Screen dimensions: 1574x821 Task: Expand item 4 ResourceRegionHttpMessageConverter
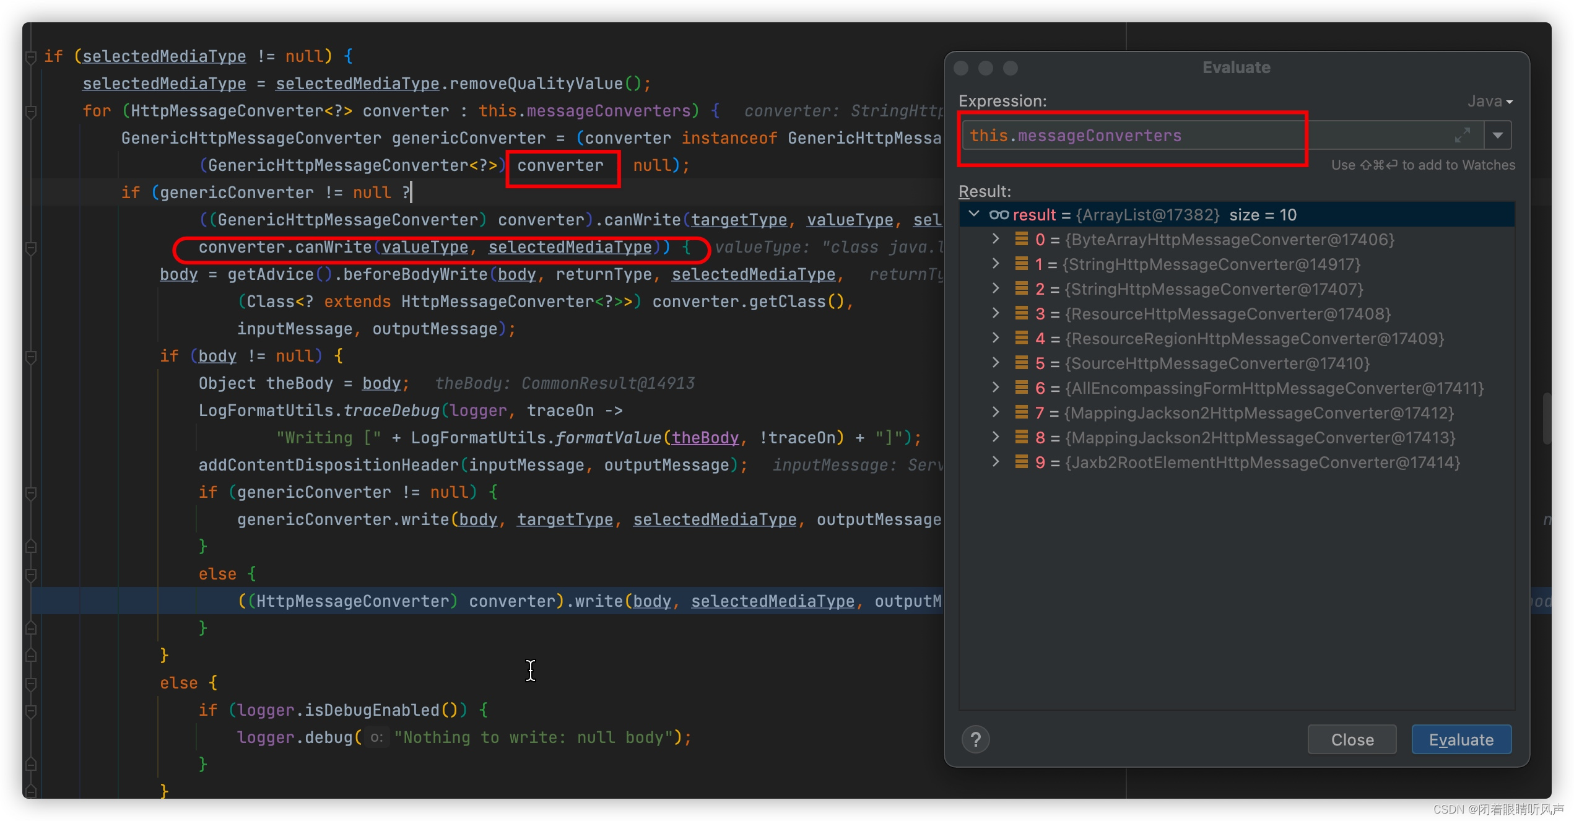click(996, 337)
